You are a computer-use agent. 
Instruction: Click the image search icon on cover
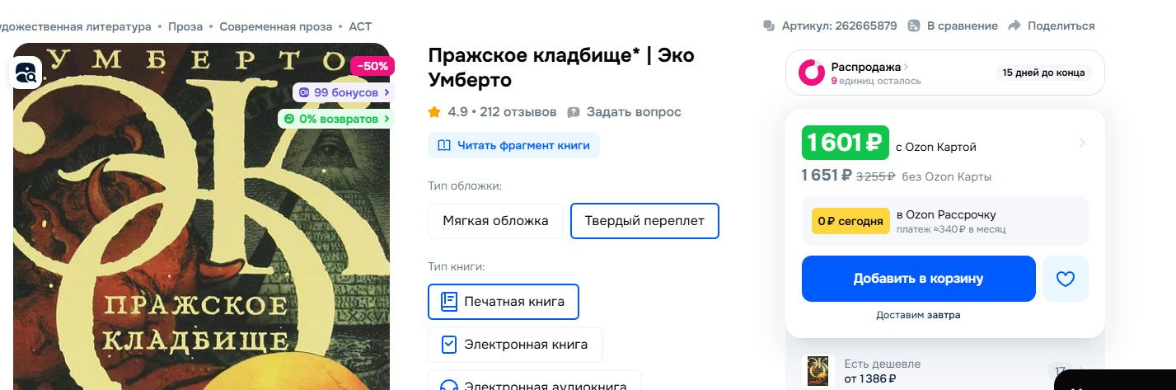(26, 73)
